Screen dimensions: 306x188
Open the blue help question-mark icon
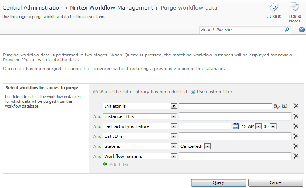pyautogui.click(x=302, y=29)
